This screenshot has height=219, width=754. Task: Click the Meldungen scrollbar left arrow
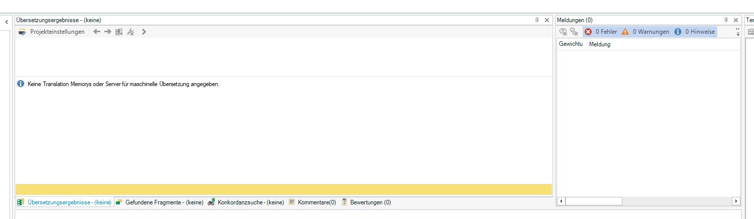pyautogui.click(x=561, y=201)
